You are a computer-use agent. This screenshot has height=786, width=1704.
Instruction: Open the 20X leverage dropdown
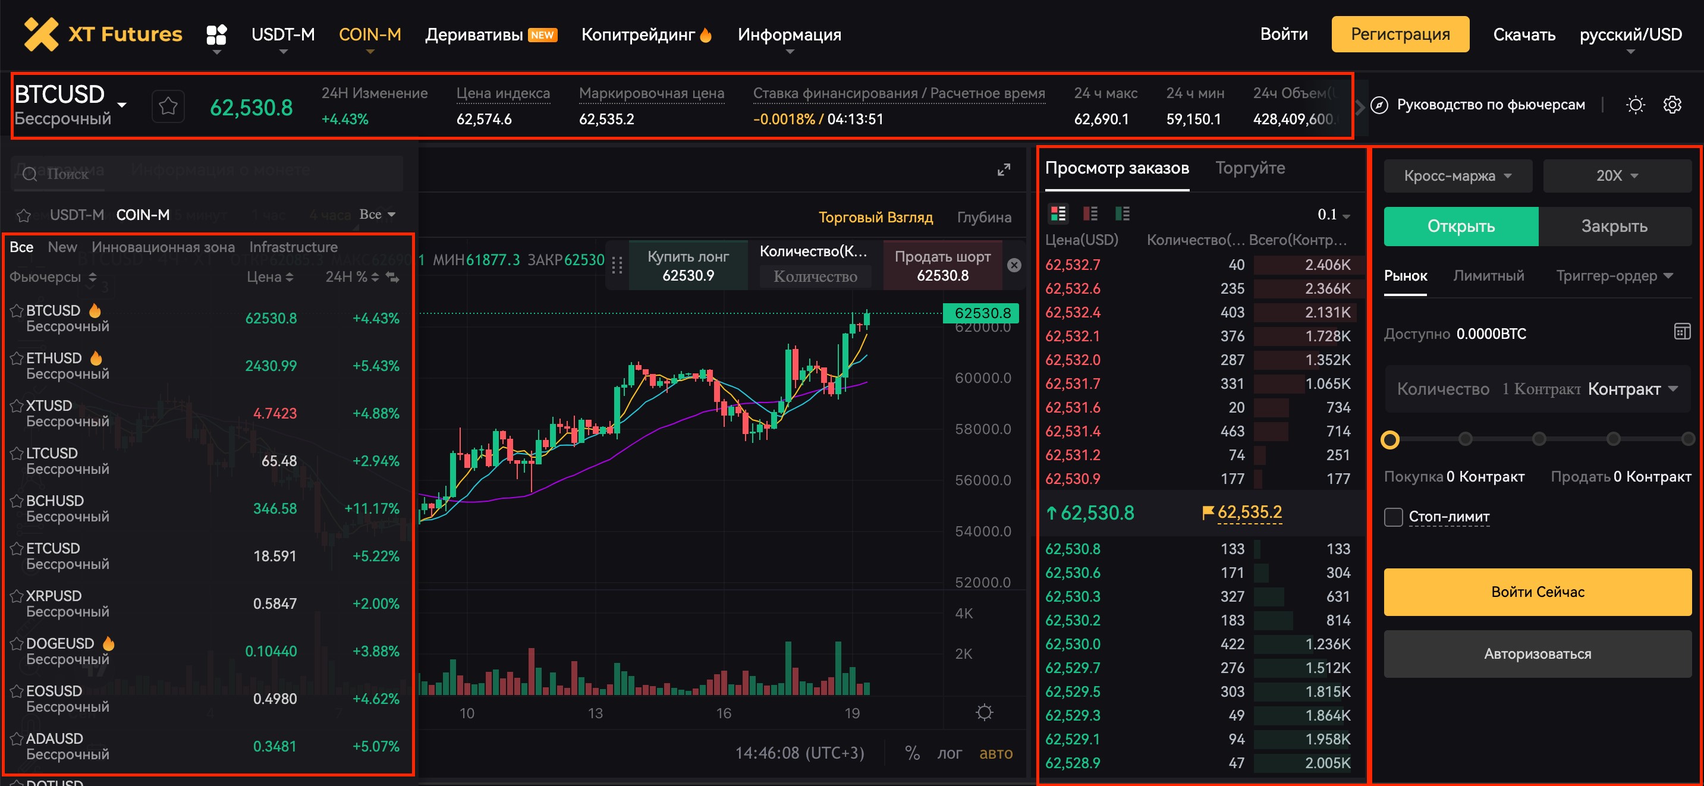pos(1617,175)
